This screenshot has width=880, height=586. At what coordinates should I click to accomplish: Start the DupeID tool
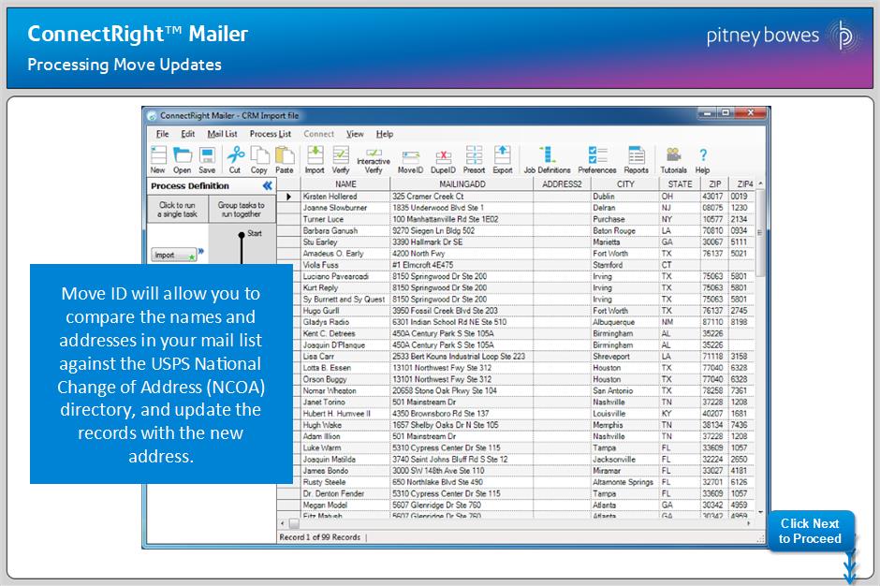tap(443, 162)
